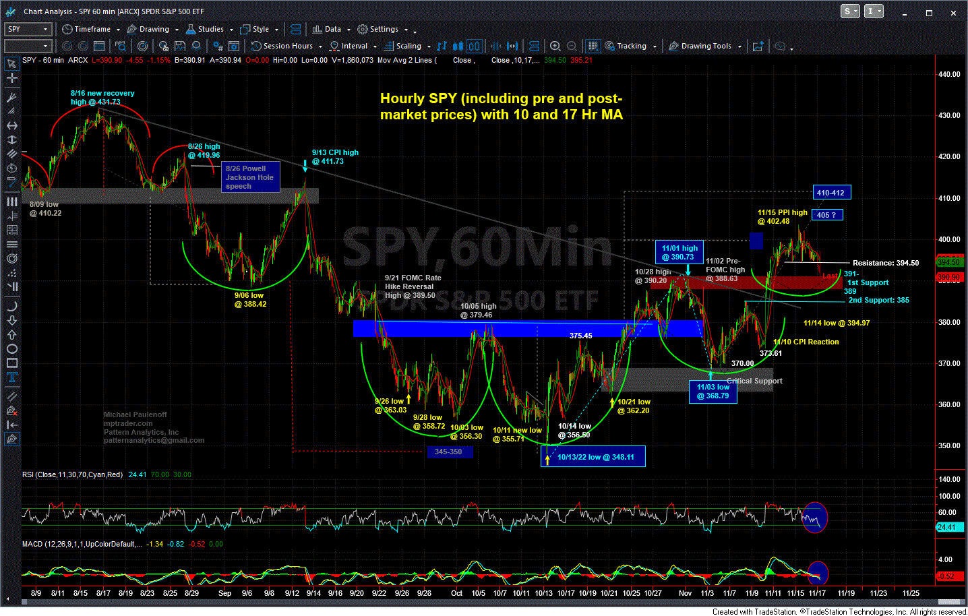The width and height of the screenshot is (968, 616).
Task: Open the empty combo box below SPY
Action: point(28,46)
